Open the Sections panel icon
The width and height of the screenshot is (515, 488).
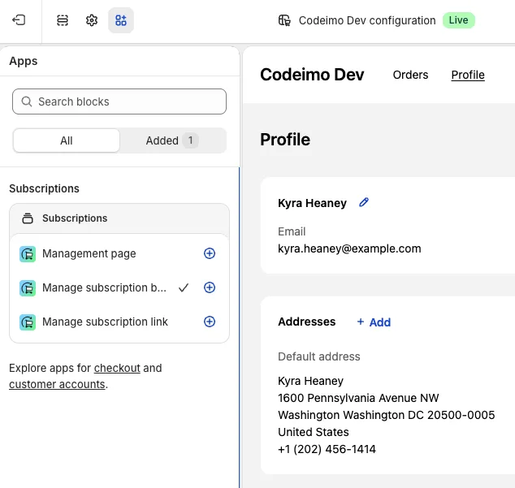62,20
